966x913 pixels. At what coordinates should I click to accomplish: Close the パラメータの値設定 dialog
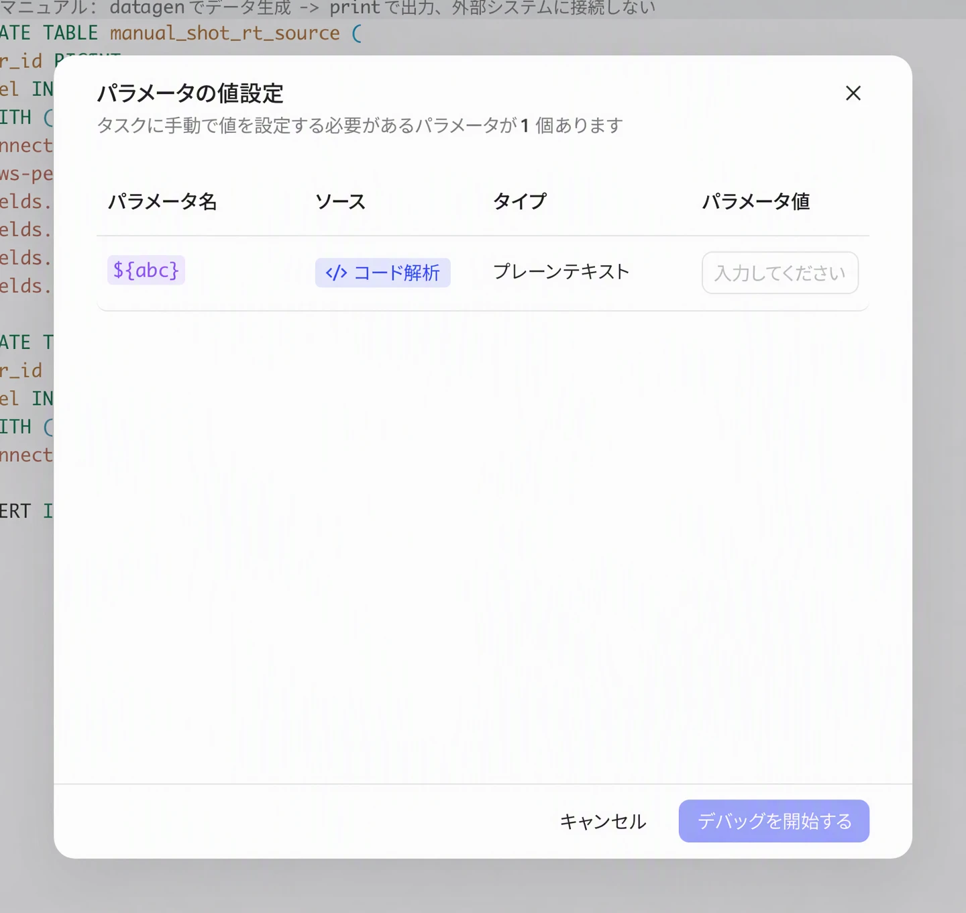[x=853, y=93]
